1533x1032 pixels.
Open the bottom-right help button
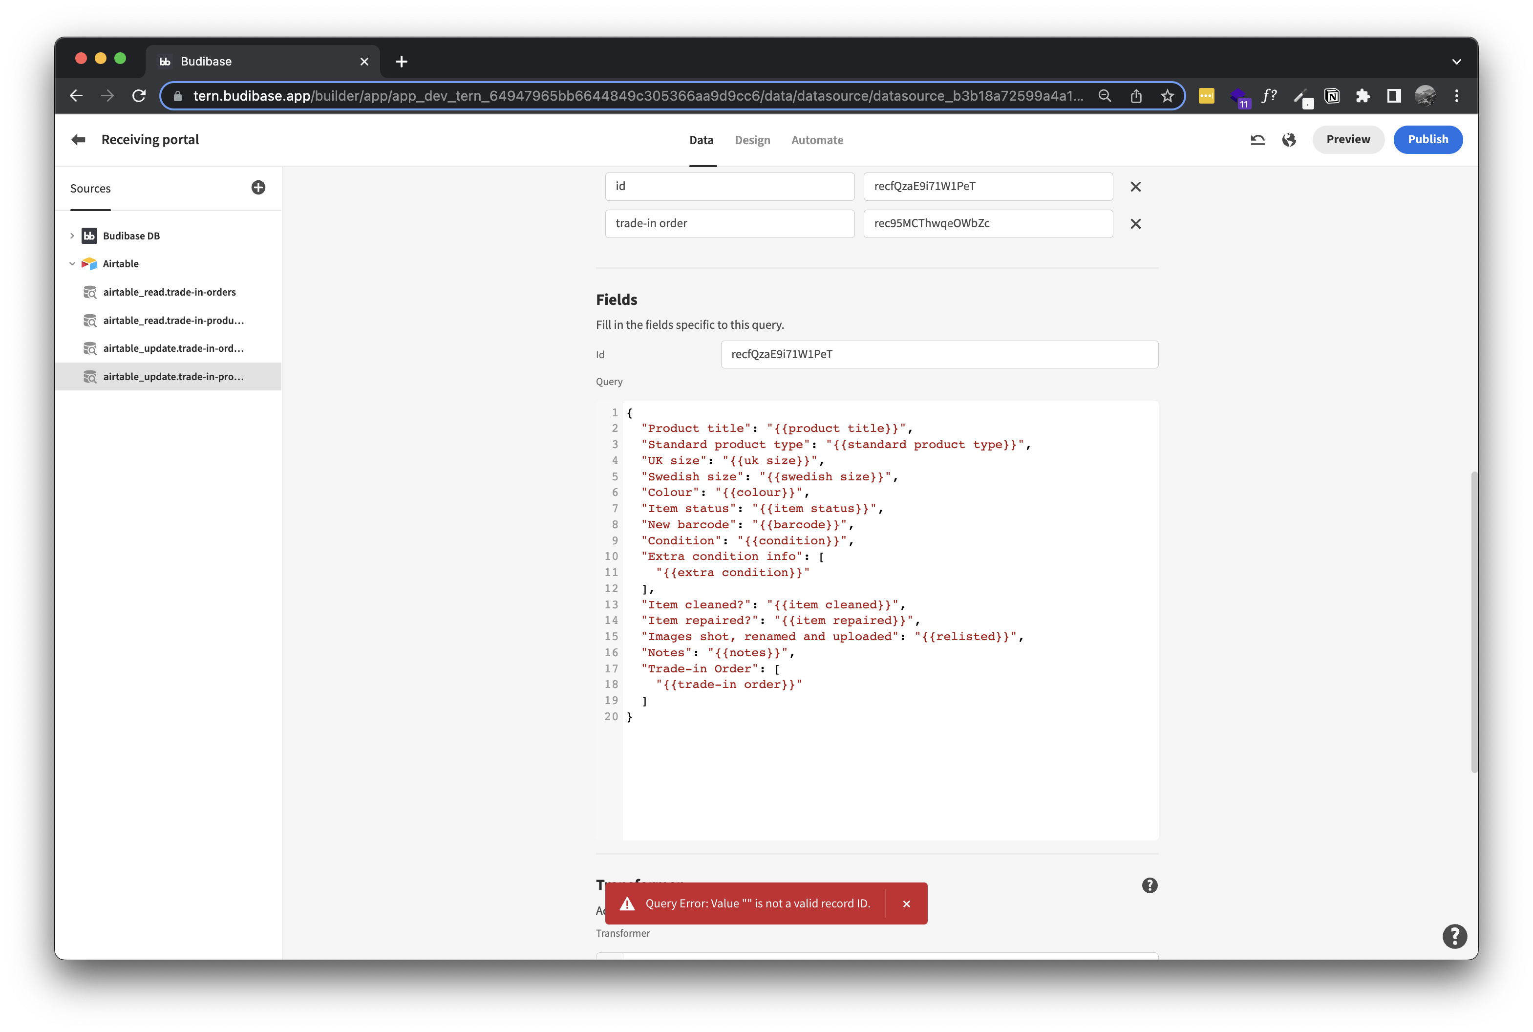(x=1455, y=936)
